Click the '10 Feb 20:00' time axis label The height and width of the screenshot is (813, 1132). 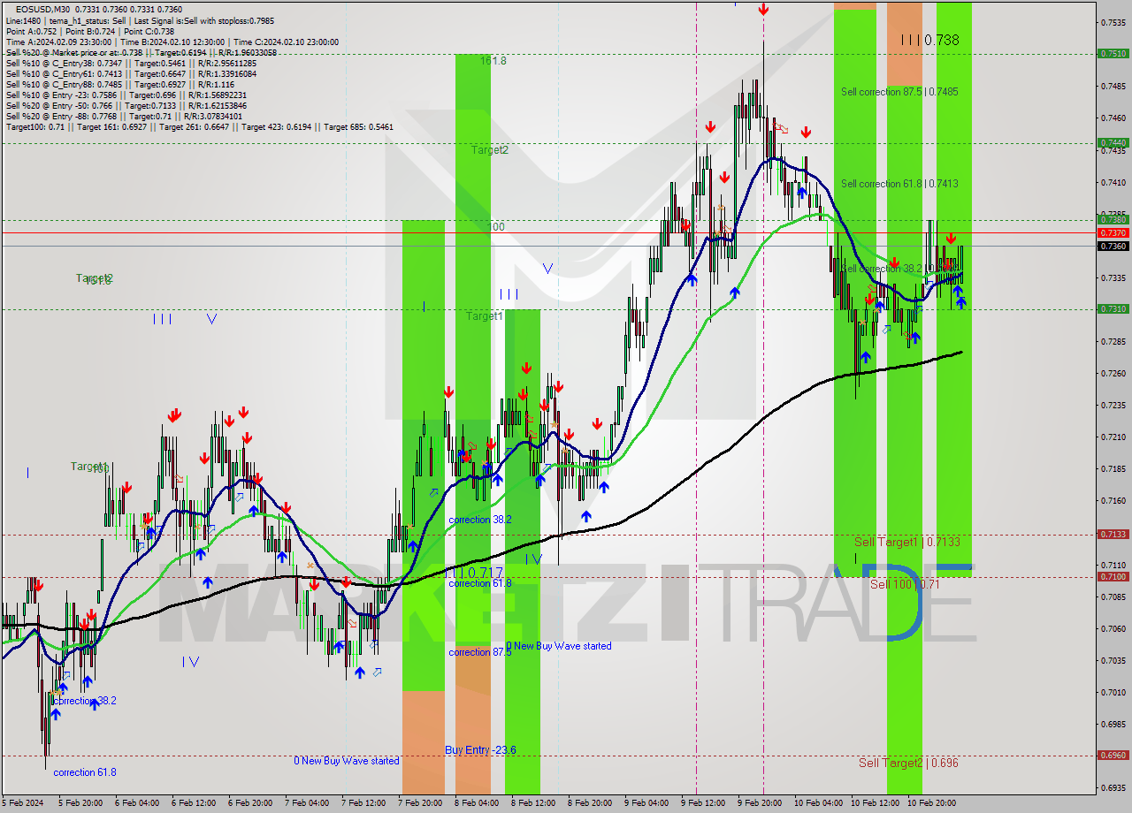(930, 803)
